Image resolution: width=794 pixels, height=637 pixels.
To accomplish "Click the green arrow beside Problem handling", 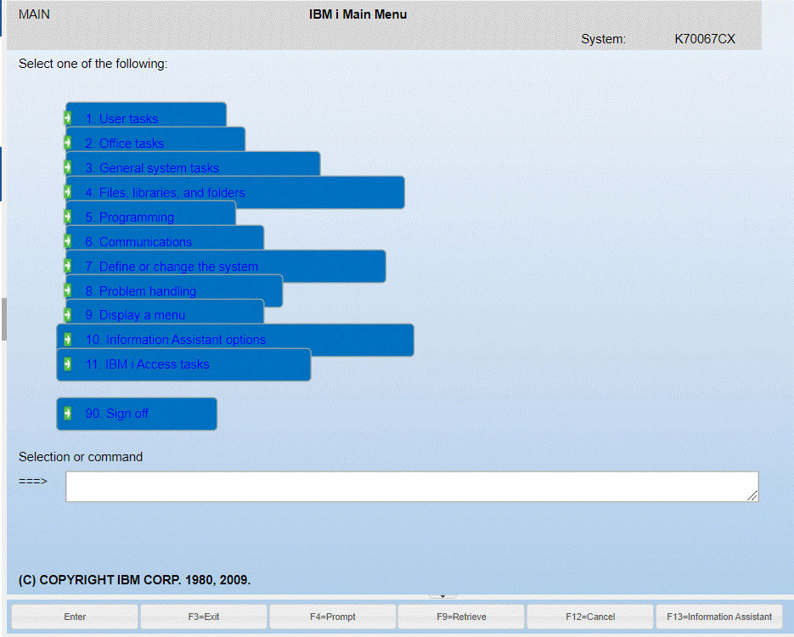I will tap(68, 290).
